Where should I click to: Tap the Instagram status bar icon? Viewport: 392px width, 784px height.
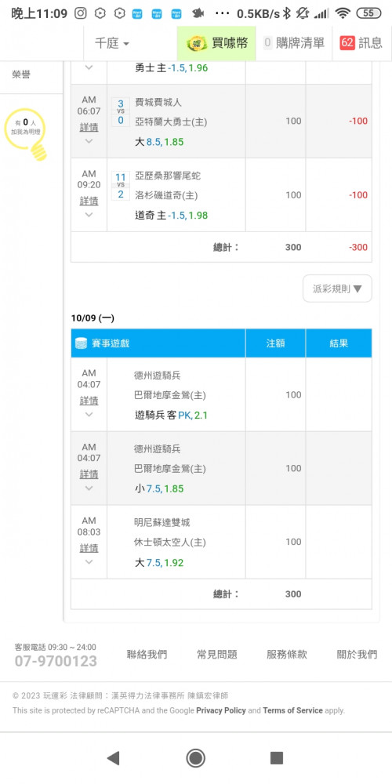coord(81,13)
